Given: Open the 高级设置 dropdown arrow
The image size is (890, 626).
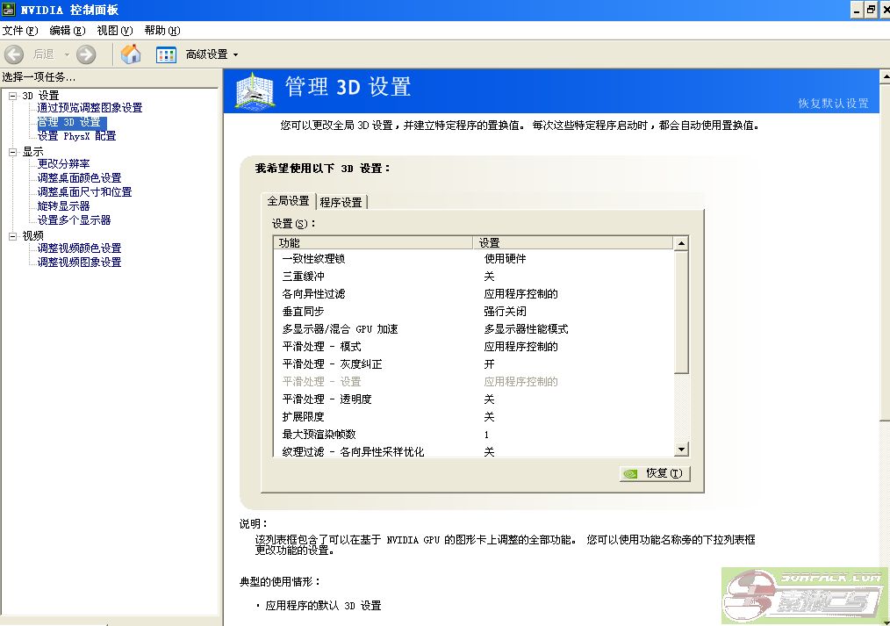Looking at the screenshot, I should click(x=235, y=55).
